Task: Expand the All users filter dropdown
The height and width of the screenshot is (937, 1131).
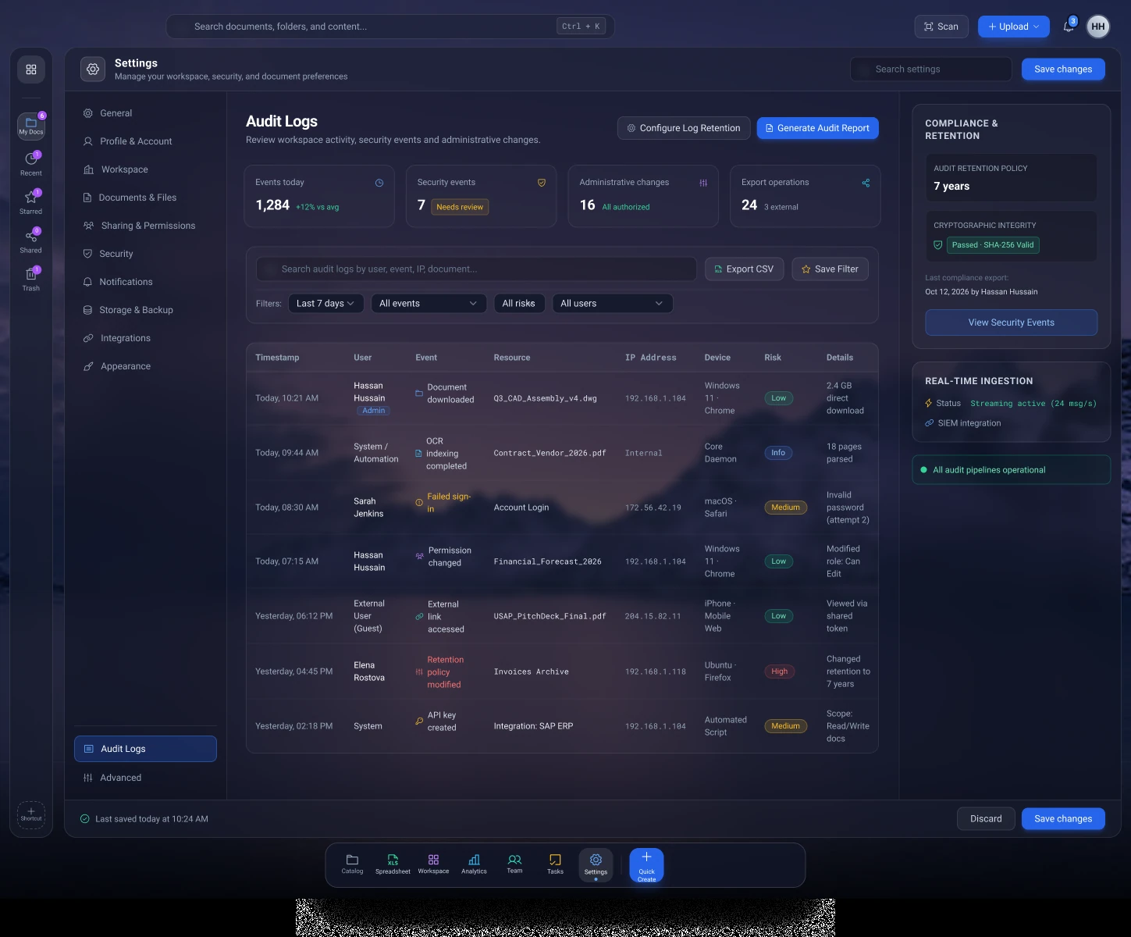Action: pos(613,304)
